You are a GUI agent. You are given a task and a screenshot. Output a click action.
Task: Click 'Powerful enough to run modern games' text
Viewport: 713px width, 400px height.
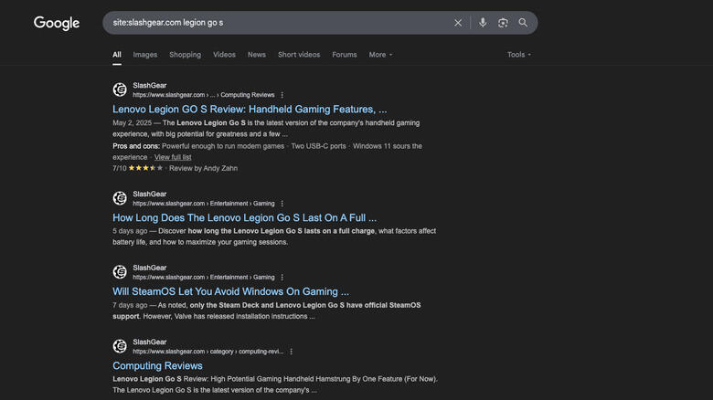point(223,146)
